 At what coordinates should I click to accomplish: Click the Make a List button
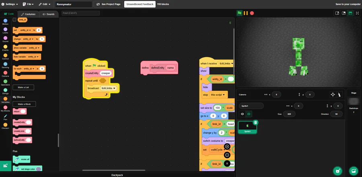(23, 87)
